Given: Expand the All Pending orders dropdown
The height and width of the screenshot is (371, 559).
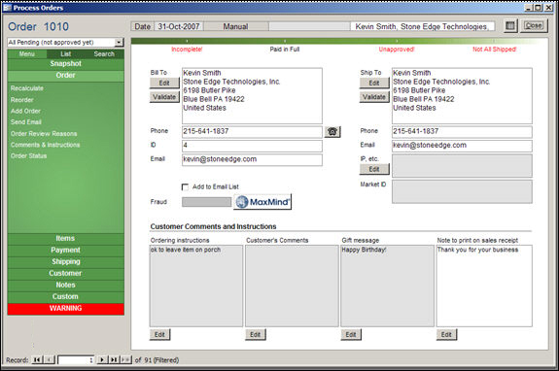Looking at the screenshot, I should pos(119,43).
